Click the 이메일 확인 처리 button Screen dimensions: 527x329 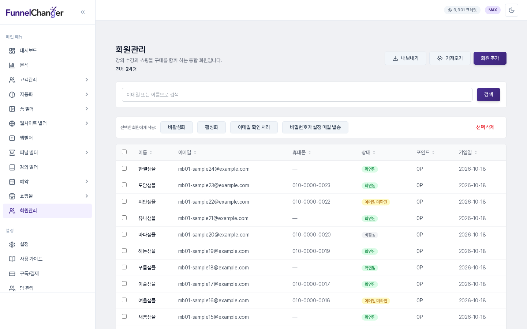point(254,127)
